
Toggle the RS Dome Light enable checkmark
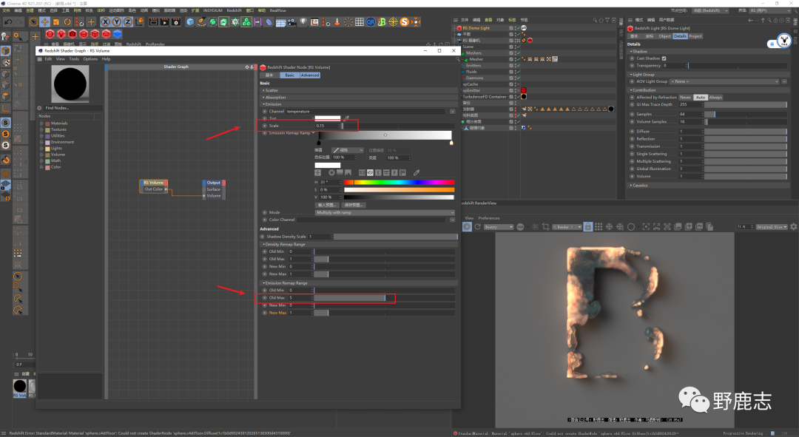[x=518, y=28]
